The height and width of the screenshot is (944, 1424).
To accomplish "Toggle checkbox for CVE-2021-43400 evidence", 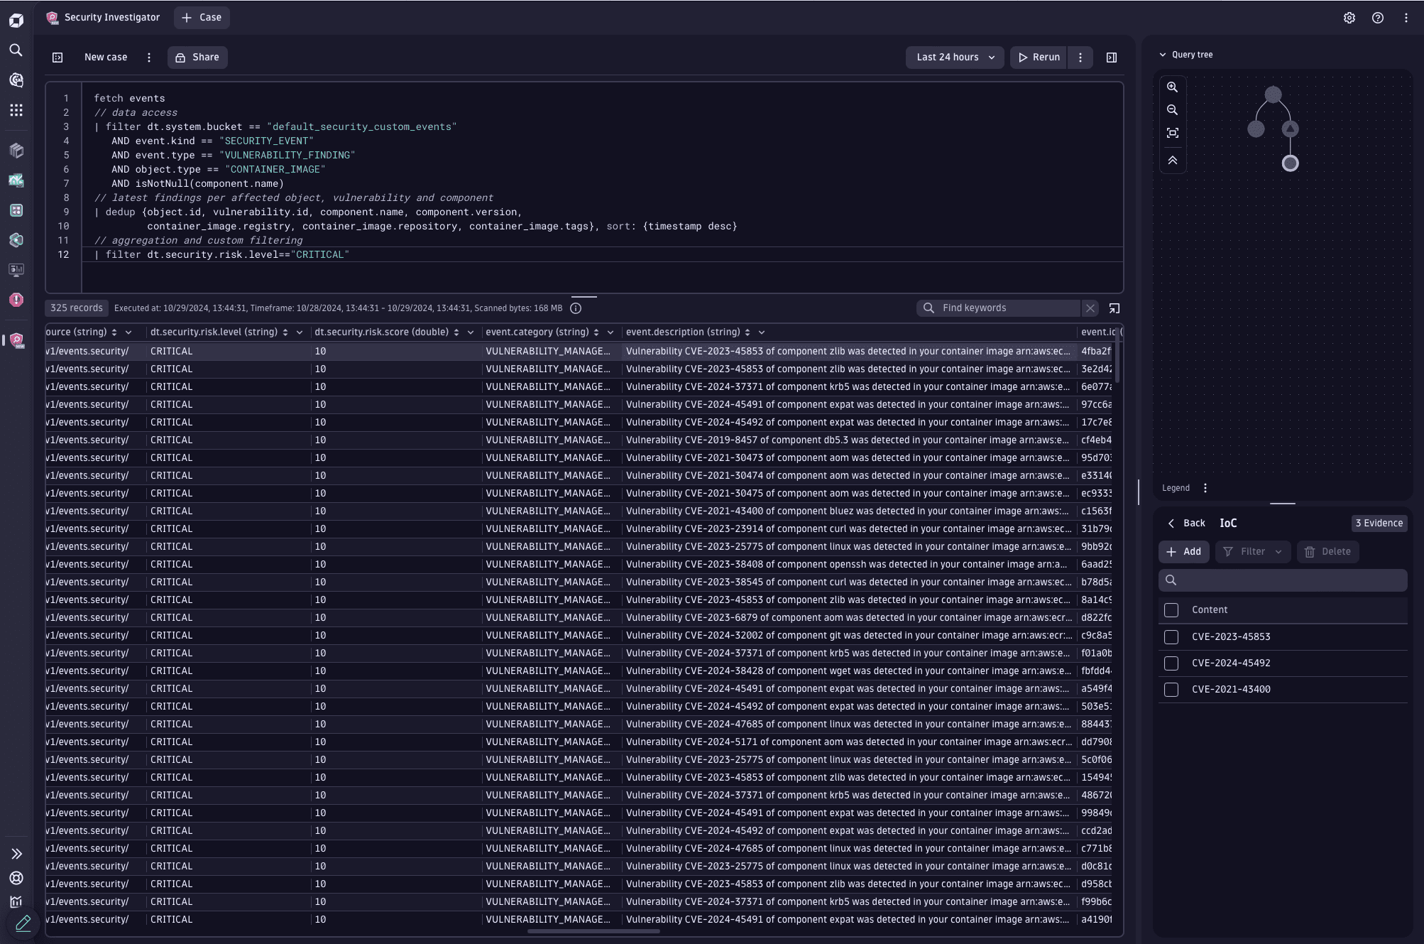I will [x=1171, y=689].
